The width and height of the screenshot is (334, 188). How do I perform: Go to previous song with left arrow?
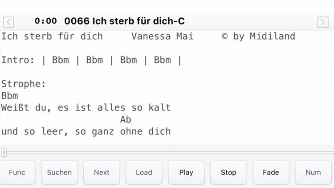pyautogui.click(x=8, y=22)
